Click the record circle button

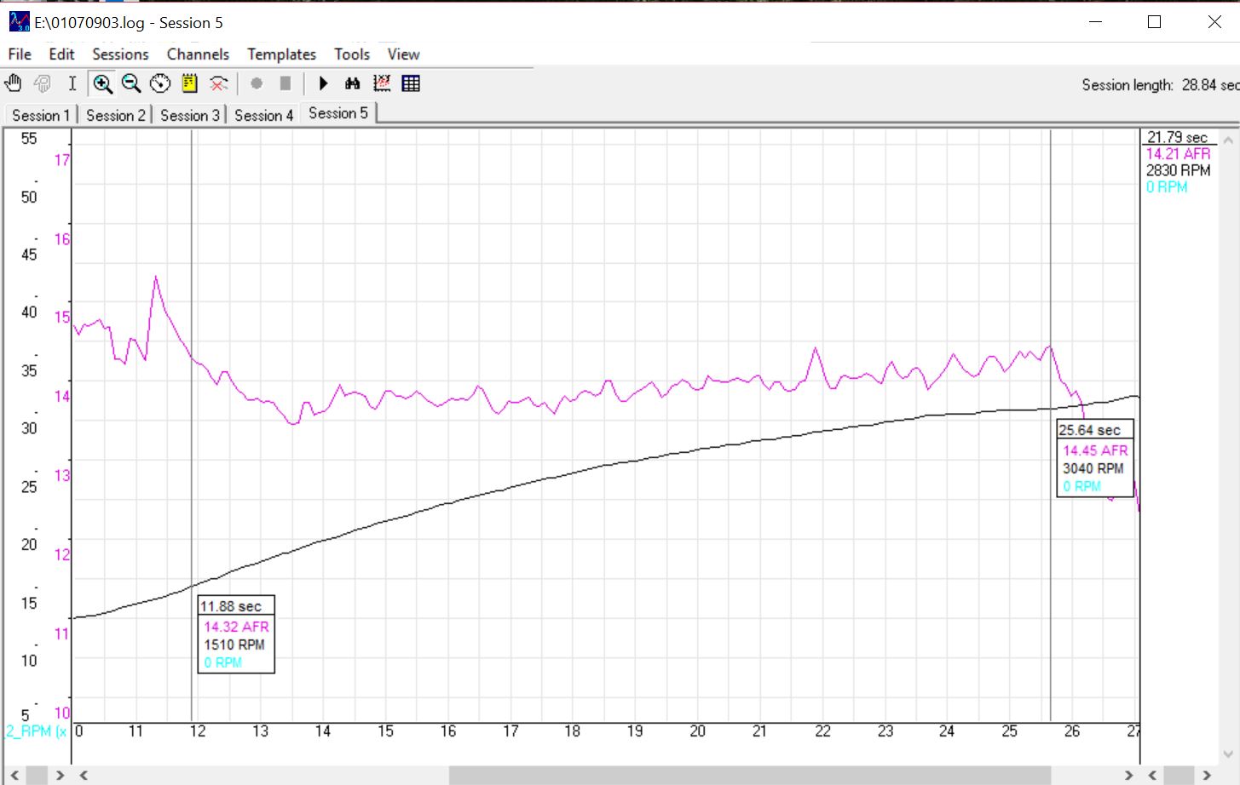(x=257, y=83)
